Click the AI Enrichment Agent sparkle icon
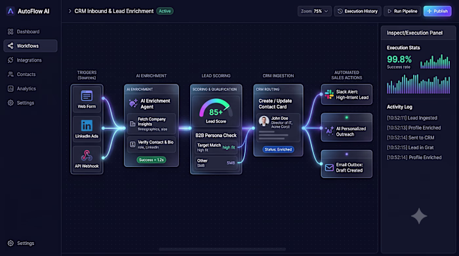Image resolution: width=459 pixels, height=256 pixels. (x=133, y=103)
